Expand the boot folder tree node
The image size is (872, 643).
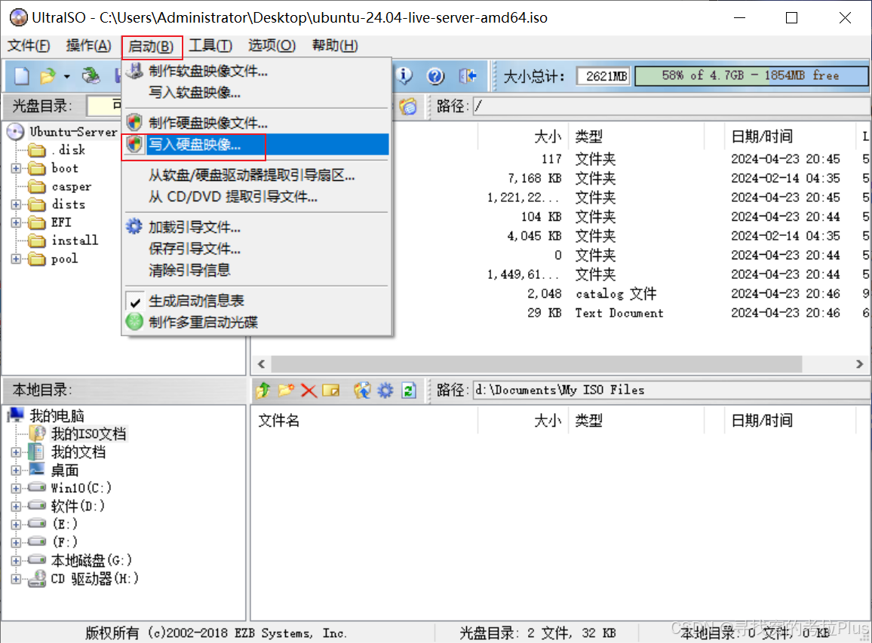coord(16,168)
